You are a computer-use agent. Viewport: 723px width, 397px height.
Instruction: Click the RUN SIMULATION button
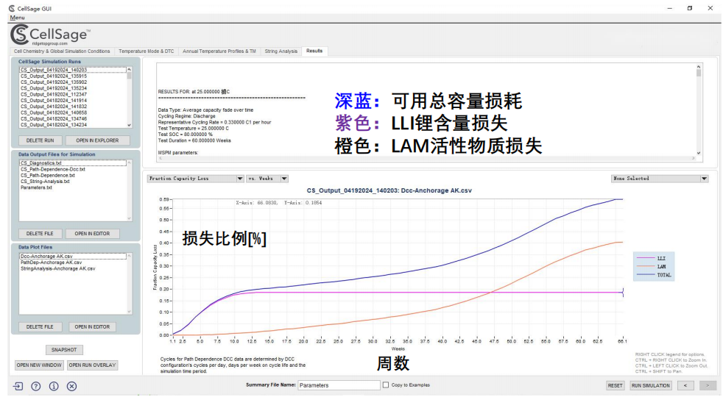[651, 385]
